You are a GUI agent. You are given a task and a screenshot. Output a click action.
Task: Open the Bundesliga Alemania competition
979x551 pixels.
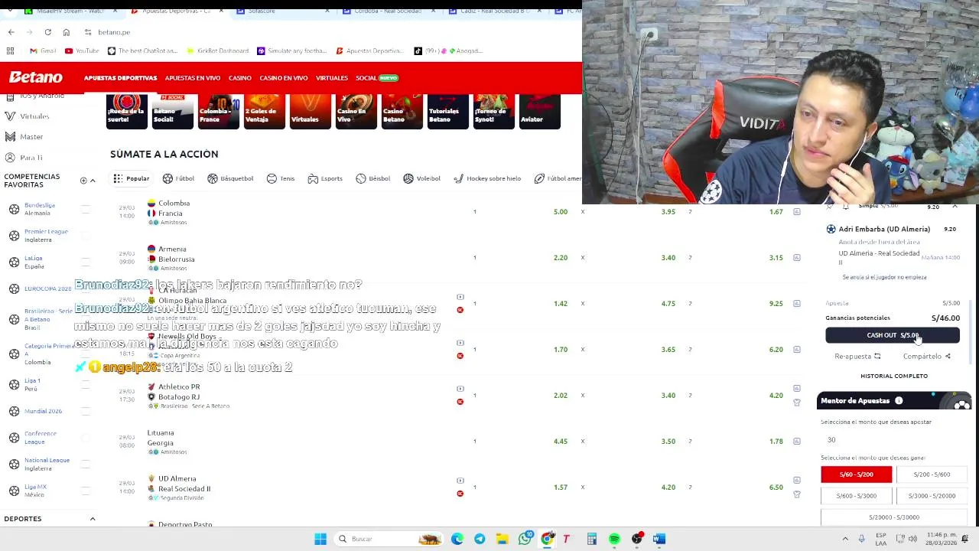(39, 209)
